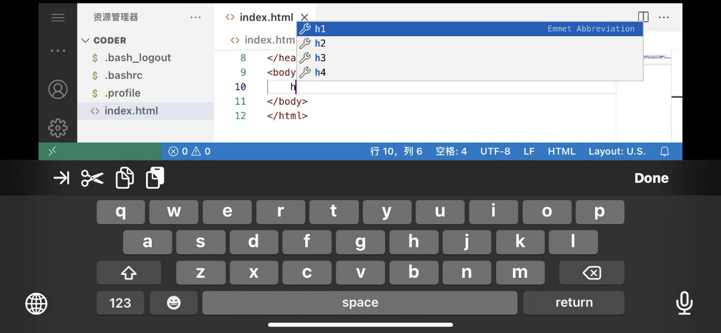This screenshot has width=721, height=333.
Task: Tap the z key
Action: tap(200, 273)
